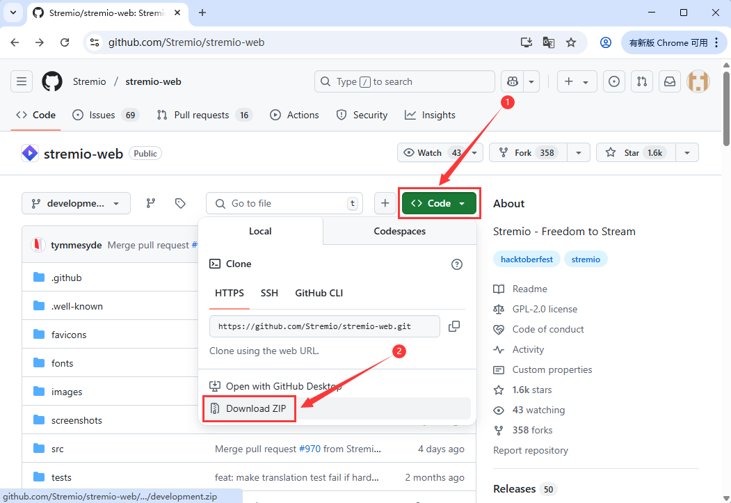Toggle the green Code dropdown button
This screenshot has width=731, height=503.
pyautogui.click(x=439, y=203)
